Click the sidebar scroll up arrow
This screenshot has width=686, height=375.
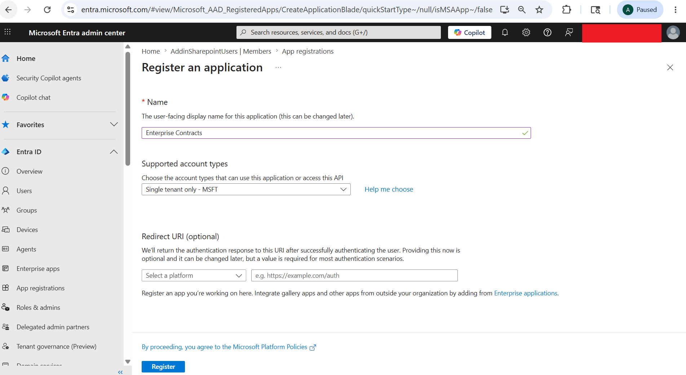tap(128, 46)
